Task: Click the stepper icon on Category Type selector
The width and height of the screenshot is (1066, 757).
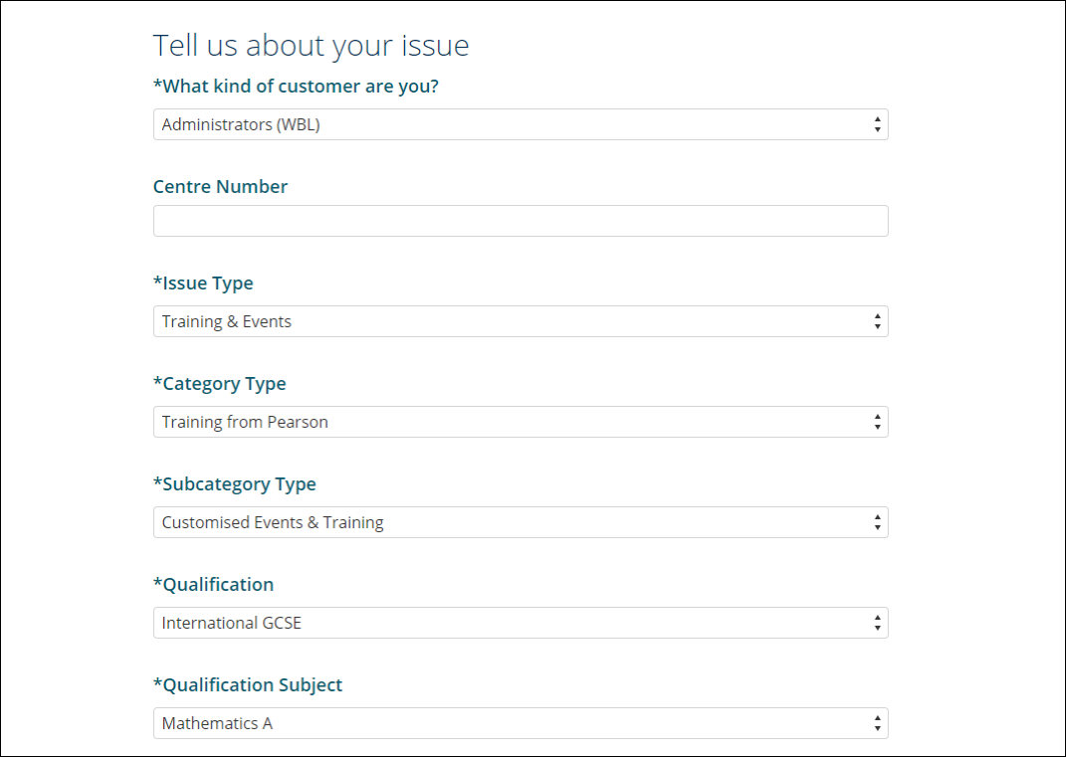Action: (877, 421)
